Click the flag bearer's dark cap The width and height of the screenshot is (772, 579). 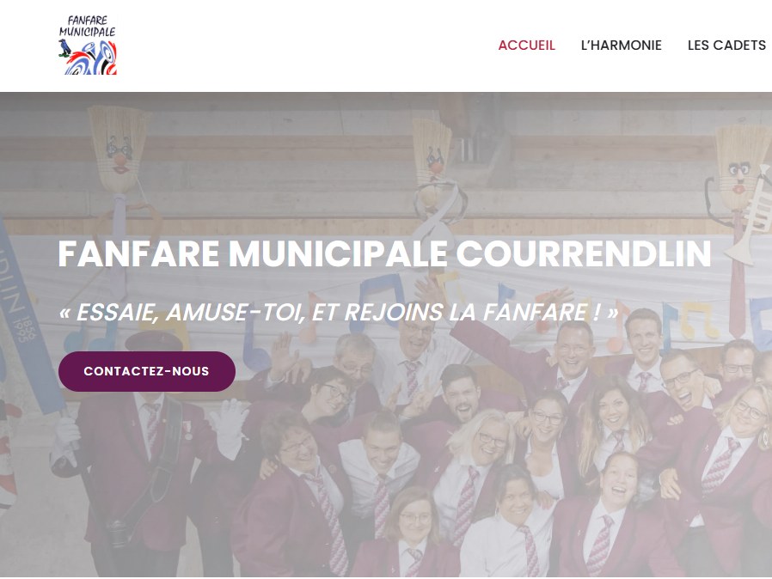click(154, 341)
